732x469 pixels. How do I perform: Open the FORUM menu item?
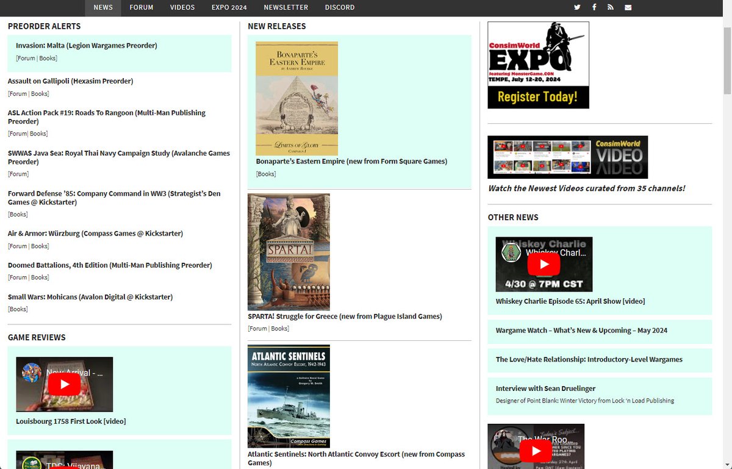click(x=142, y=7)
